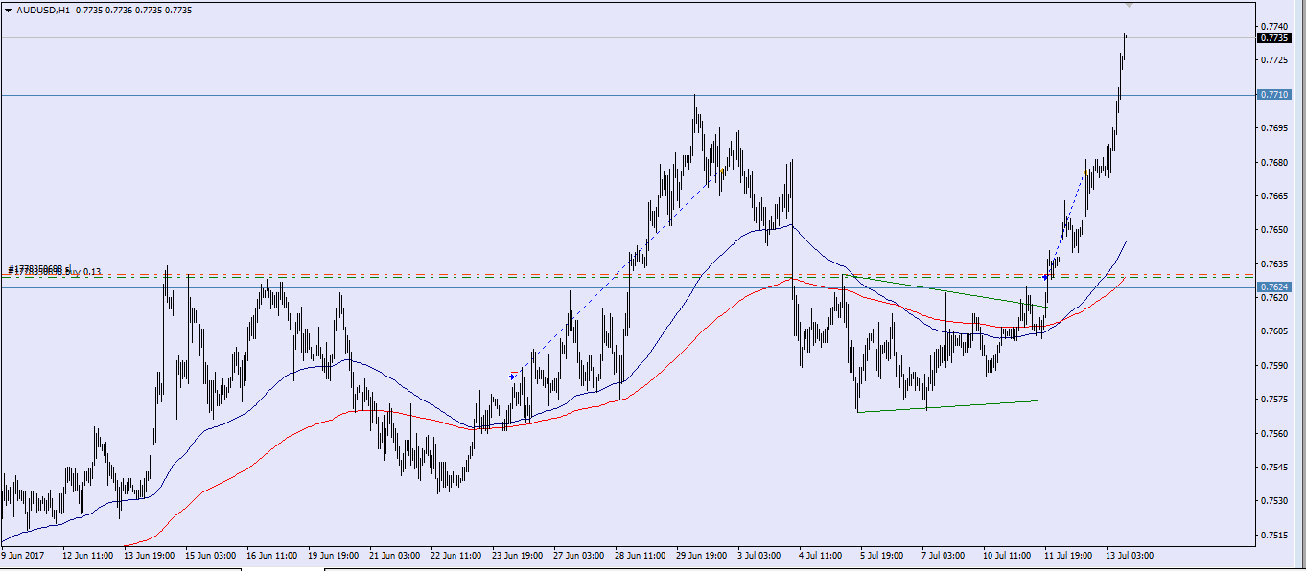Viewport: 1306px width, 571px height.
Task: Click the 0.7590 price axis label
Action: pyautogui.click(x=1273, y=366)
